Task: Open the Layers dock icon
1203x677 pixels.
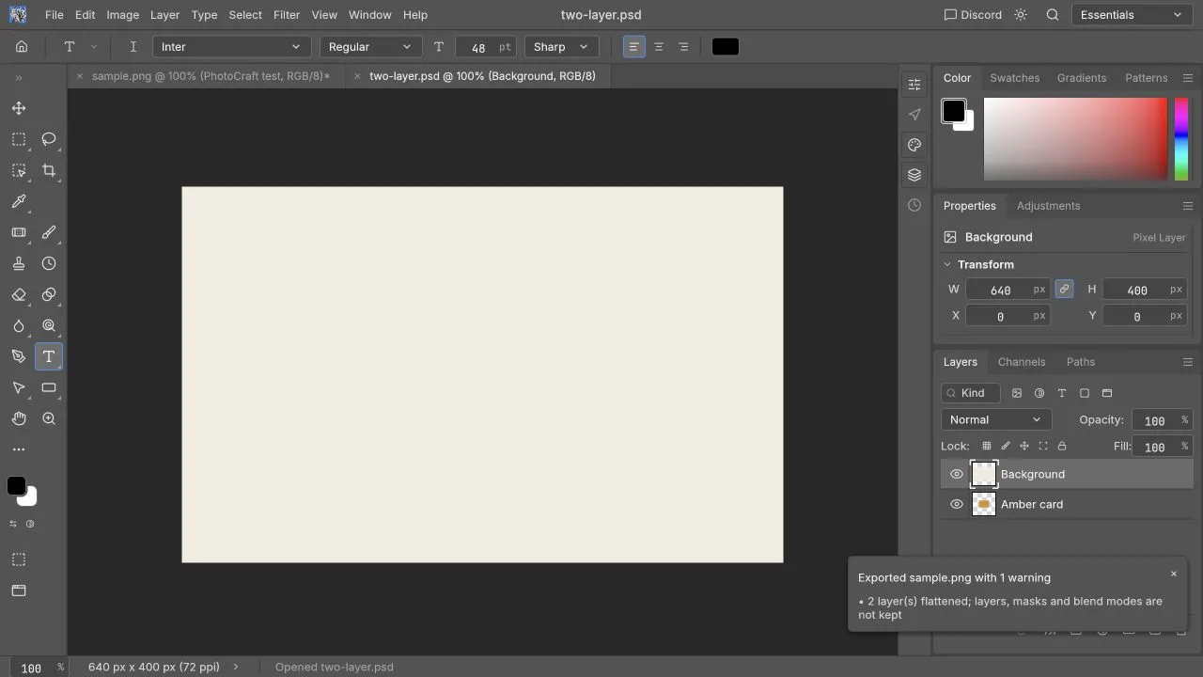Action: click(914, 175)
